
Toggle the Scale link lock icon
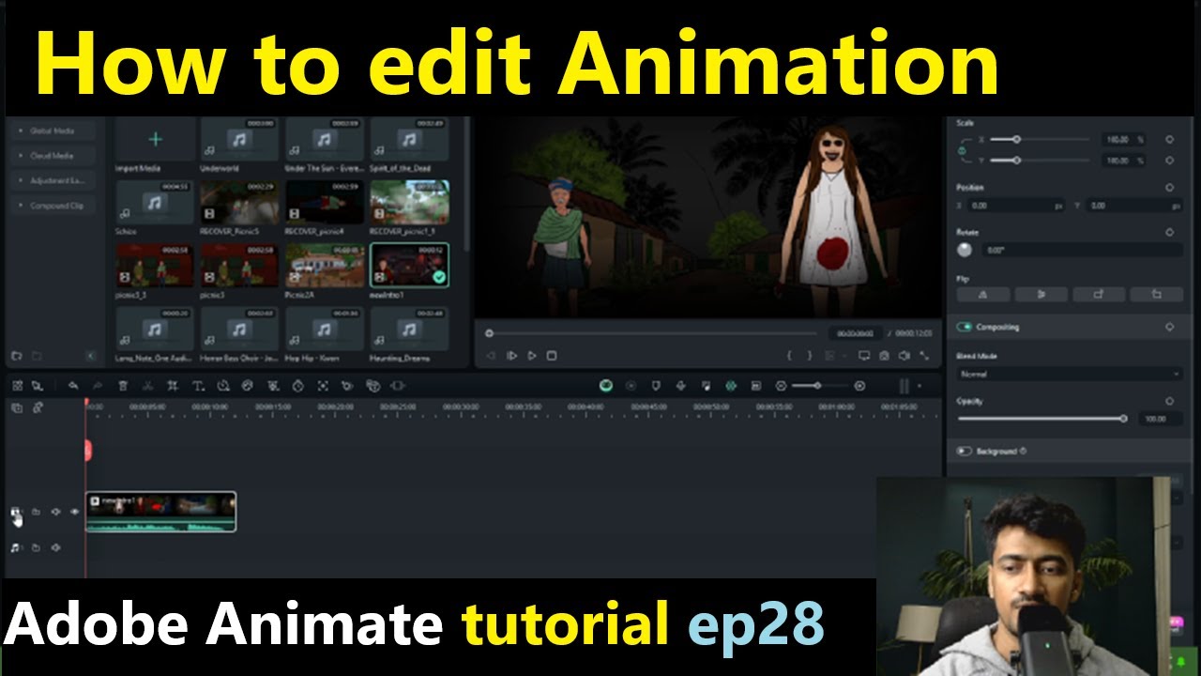click(x=962, y=150)
